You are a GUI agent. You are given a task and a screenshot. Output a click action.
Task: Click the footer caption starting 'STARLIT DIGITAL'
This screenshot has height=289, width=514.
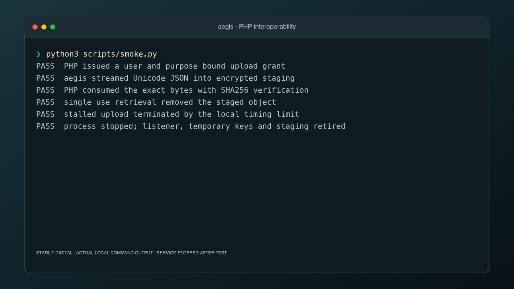pyautogui.click(x=131, y=253)
